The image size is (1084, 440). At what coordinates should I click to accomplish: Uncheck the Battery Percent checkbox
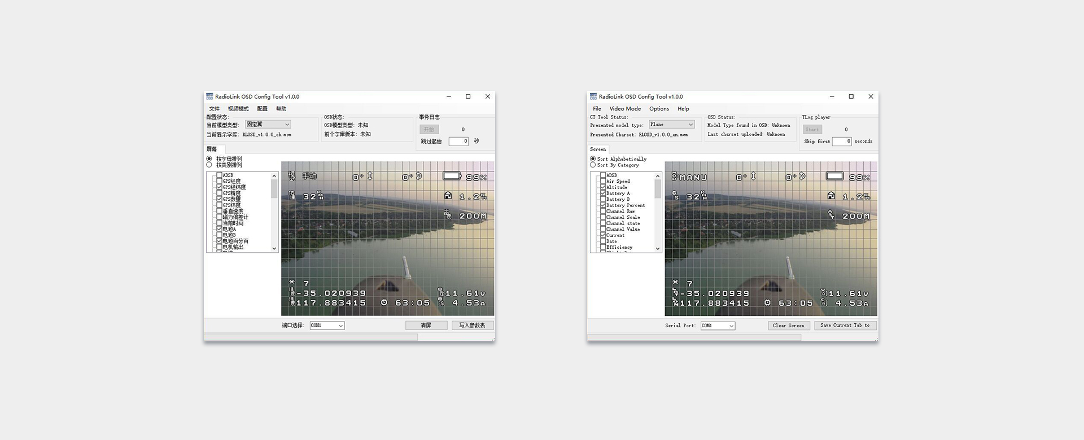(x=603, y=205)
